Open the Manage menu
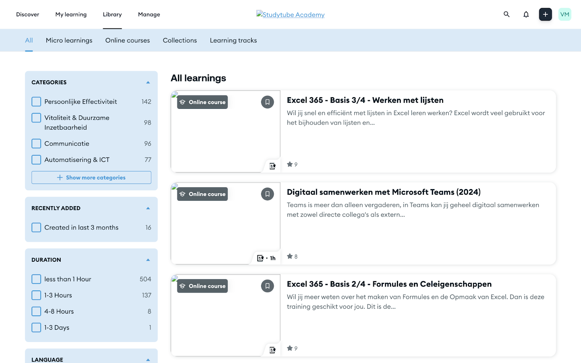 click(x=149, y=15)
